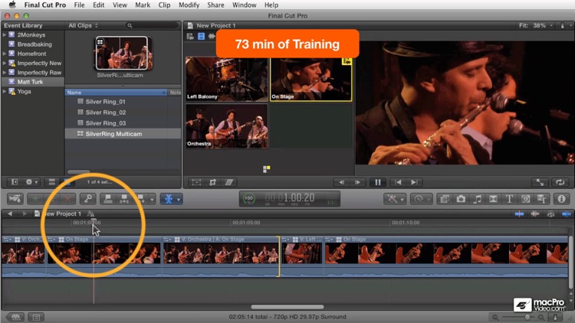This screenshot has height=323, width=575.
Task: Expand the 2Monkeys event
Action: click(x=5, y=34)
